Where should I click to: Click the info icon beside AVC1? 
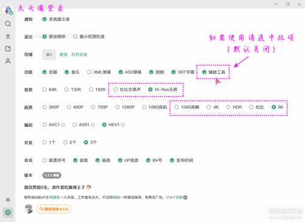[x=63, y=125]
